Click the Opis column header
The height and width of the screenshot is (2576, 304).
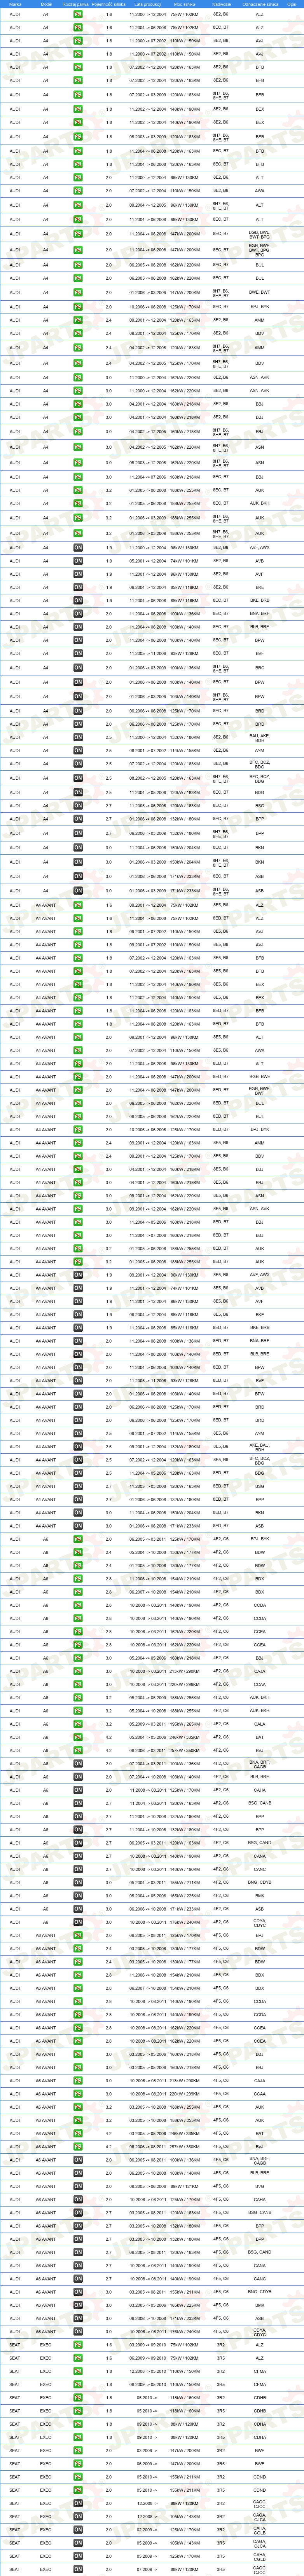[x=291, y=4]
